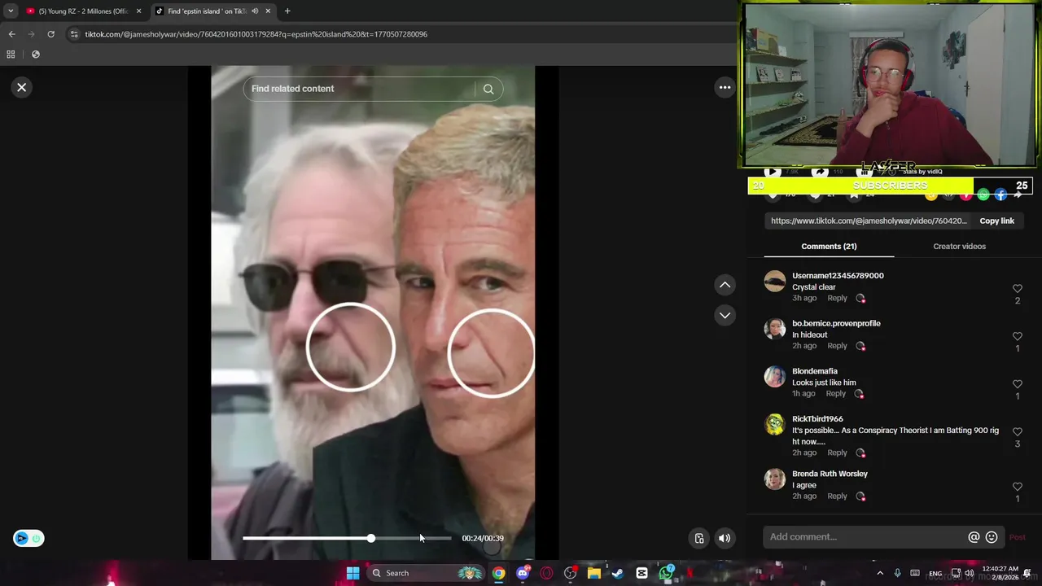Open the three-dot more options menu

(725, 87)
